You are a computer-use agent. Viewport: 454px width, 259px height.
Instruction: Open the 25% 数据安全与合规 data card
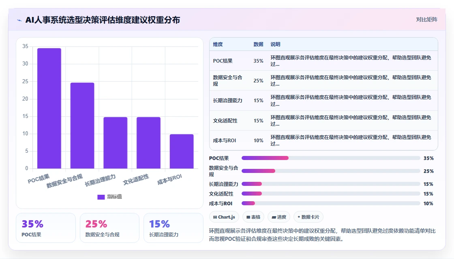coord(109,228)
